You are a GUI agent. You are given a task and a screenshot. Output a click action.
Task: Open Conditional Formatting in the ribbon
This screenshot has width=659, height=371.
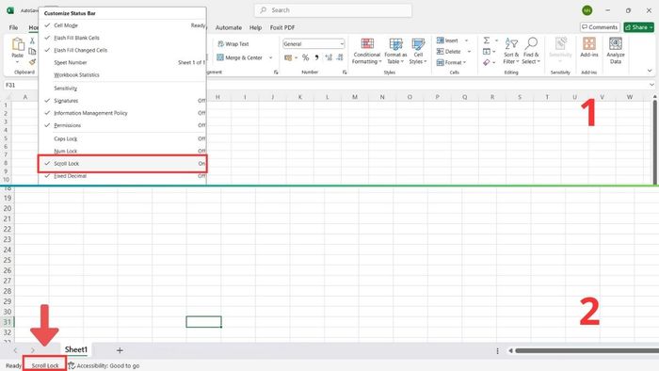click(x=367, y=51)
